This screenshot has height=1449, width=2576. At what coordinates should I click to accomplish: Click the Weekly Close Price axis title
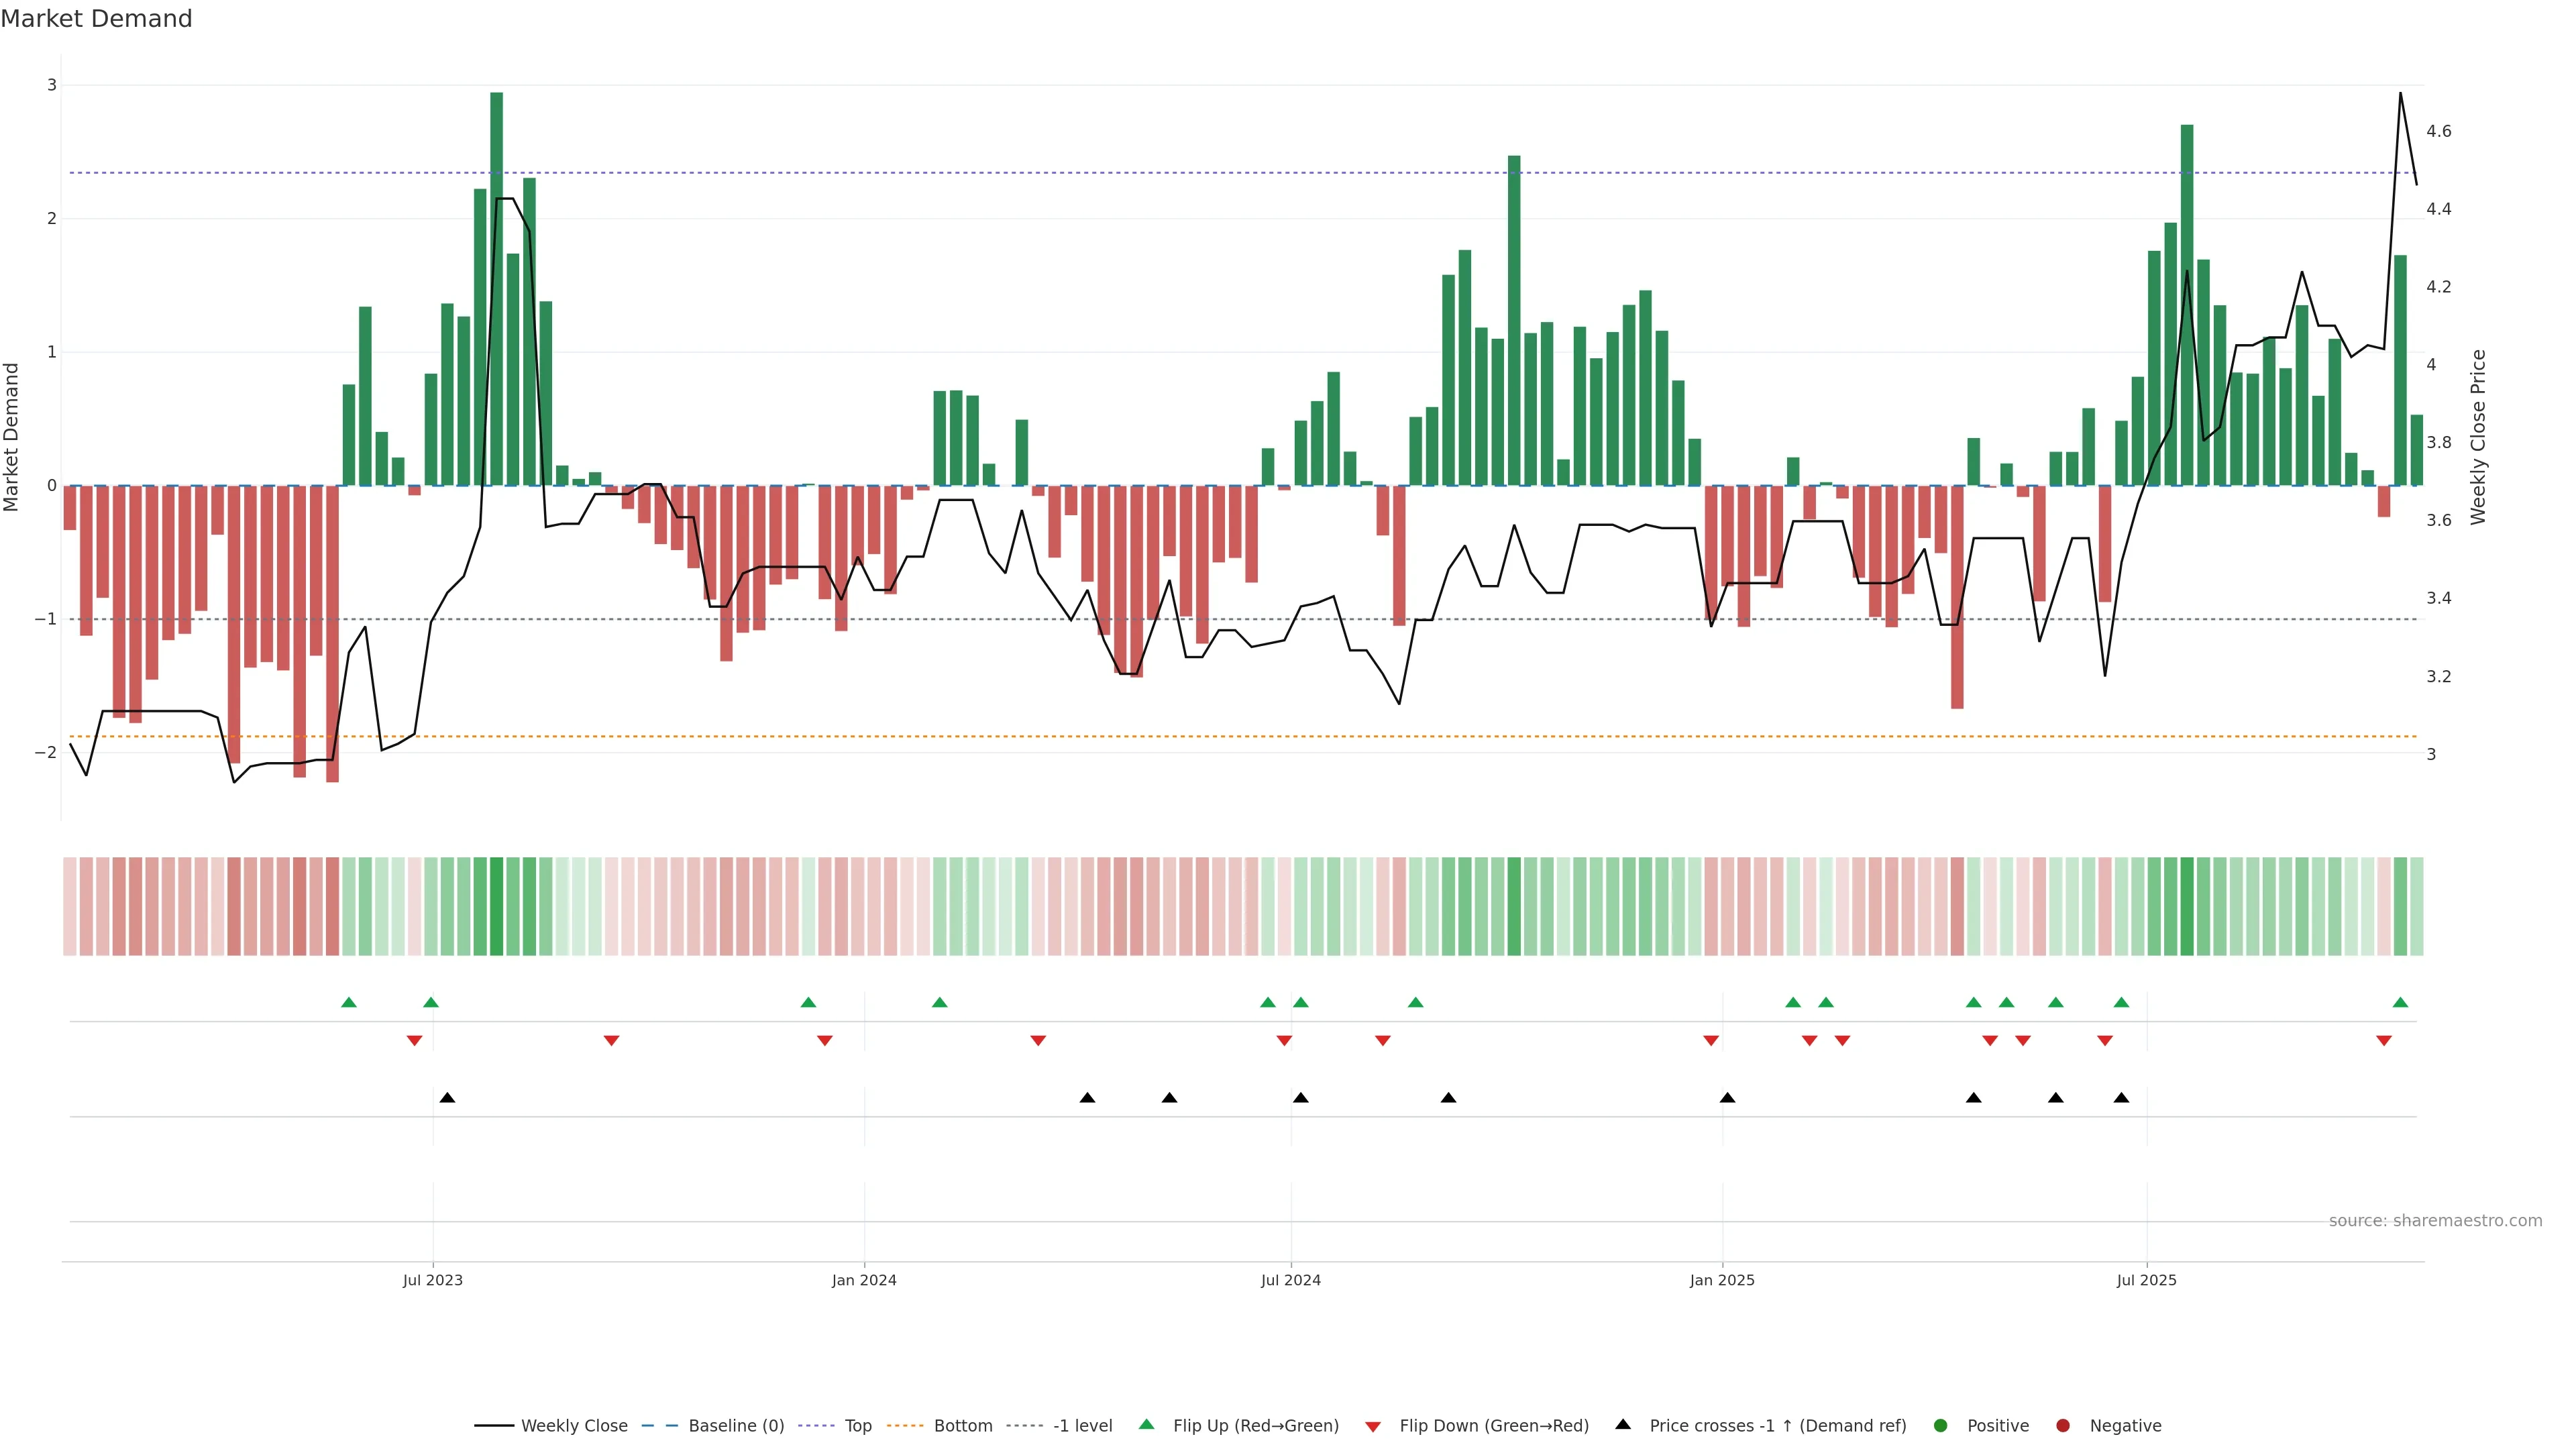[x=2478, y=437]
